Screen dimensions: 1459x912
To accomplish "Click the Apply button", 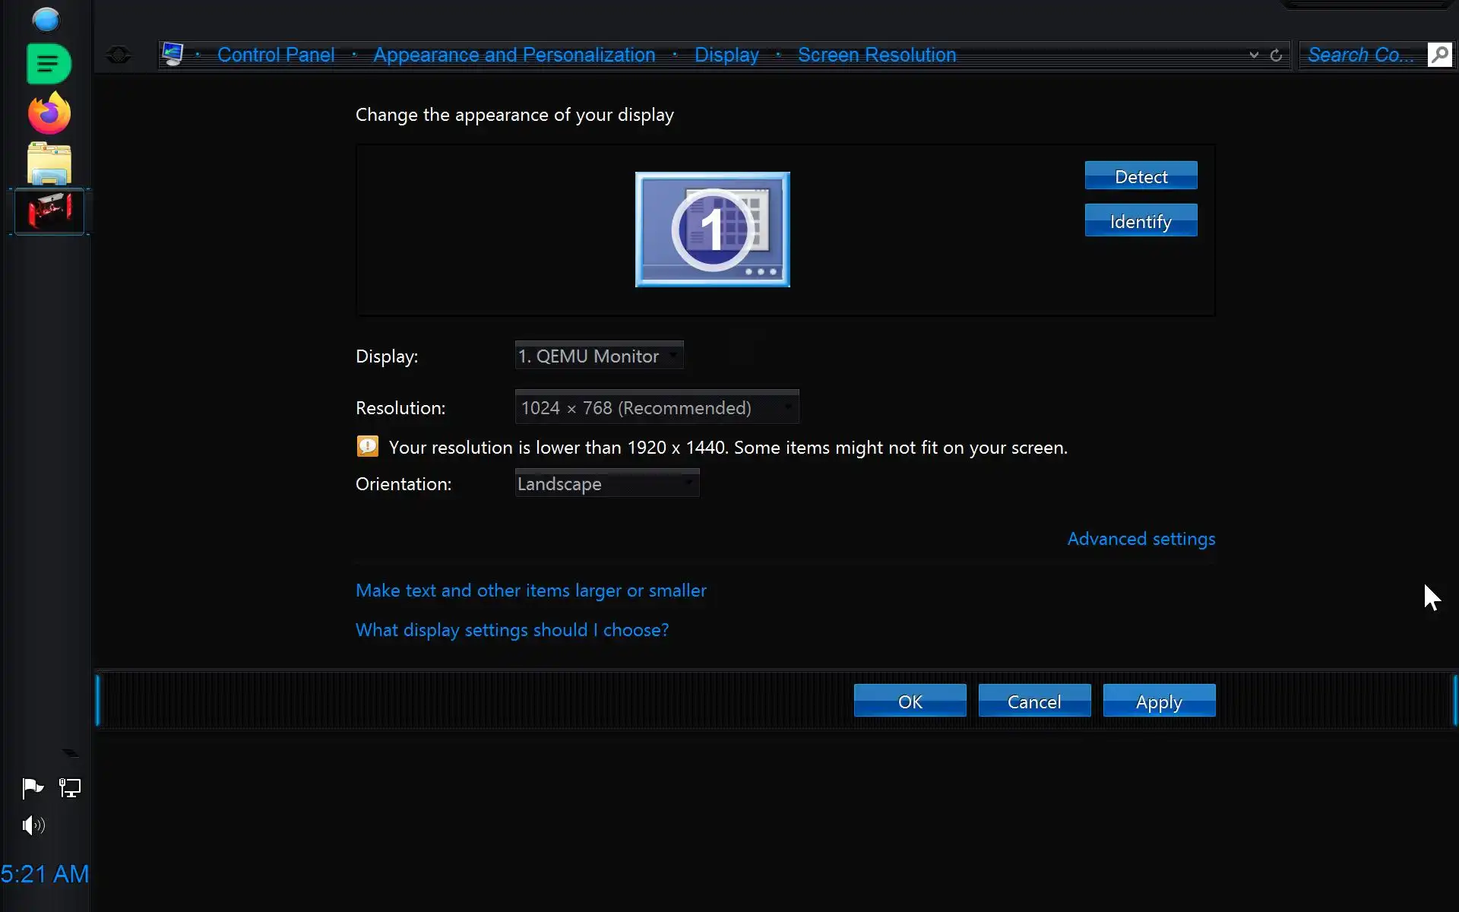I will pos(1159,701).
